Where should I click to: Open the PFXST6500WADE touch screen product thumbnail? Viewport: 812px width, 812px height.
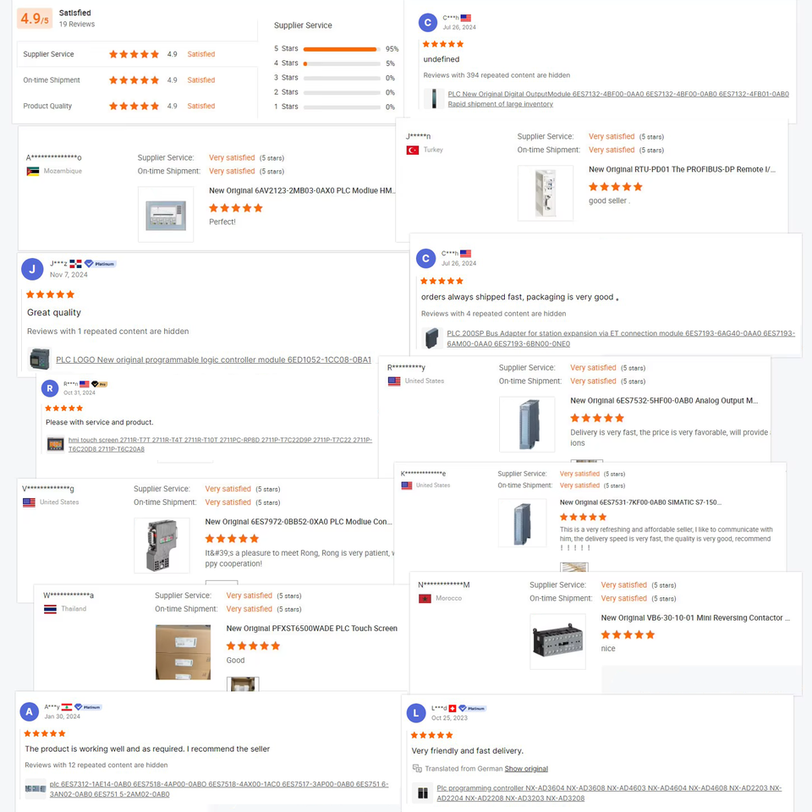click(x=183, y=652)
